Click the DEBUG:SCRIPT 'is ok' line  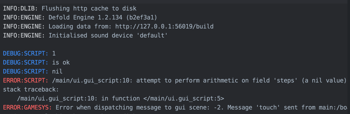click(x=36, y=62)
